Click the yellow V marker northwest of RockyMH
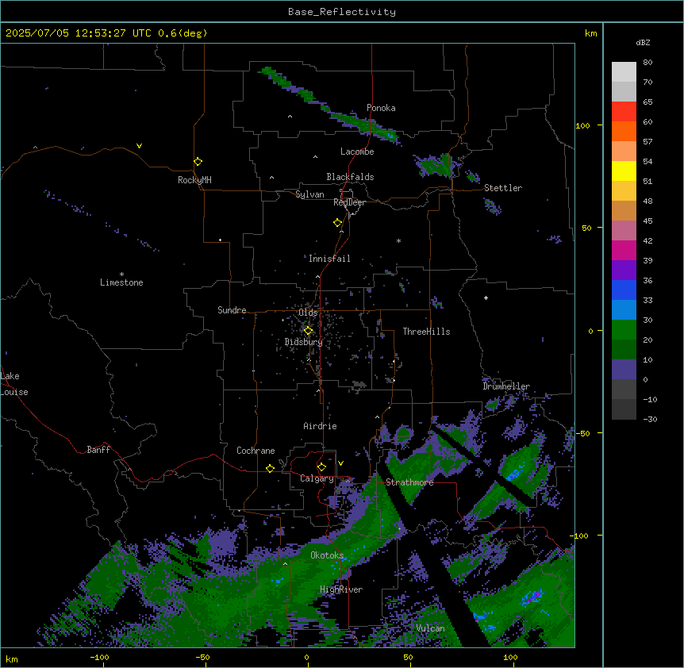Screen dimensions: 684x668 tap(139, 146)
